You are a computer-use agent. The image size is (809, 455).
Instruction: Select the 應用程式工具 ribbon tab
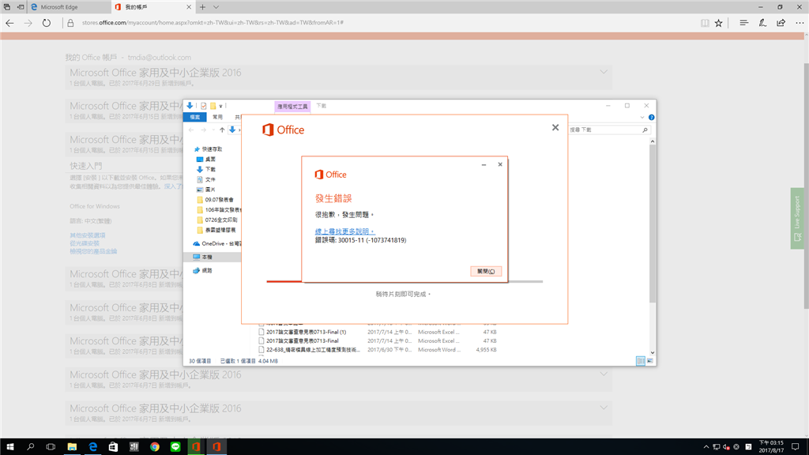292,107
